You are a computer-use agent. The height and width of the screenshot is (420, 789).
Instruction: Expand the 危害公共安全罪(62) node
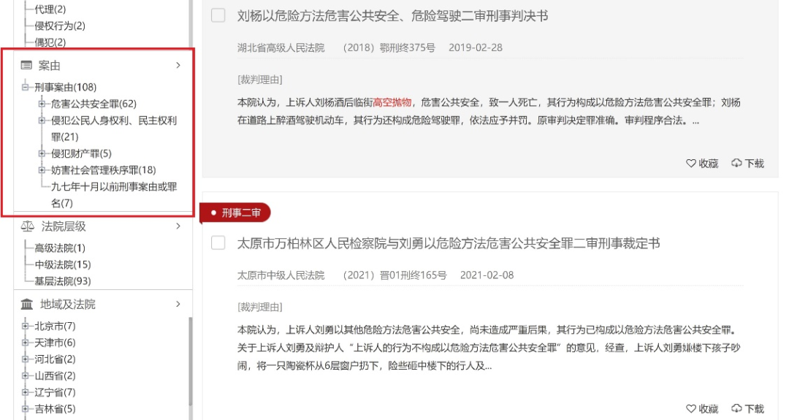click(x=42, y=104)
